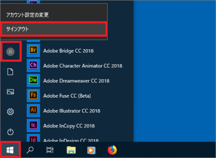Viewport: 216px width, 158px height.
Task: Open Pictures from the Start sidebar
Action: (x=10, y=92)
